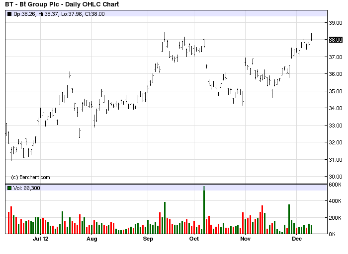This screenshot has width=348, height=254.
Task: Click the 37.00 price axis label
Action: coord(336,57)
